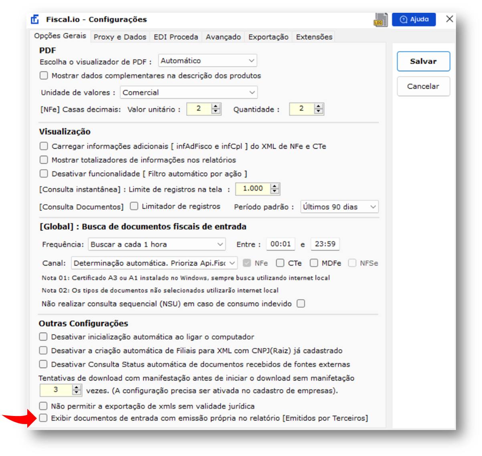Decrease the Quantidade decimal places
This screenshot has width=482, height=456.
pos(319,112)
